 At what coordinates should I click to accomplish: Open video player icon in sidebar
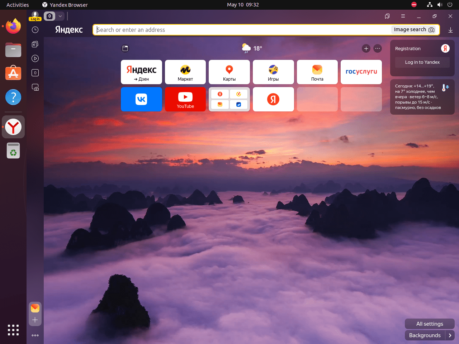[x=35, y=58]
